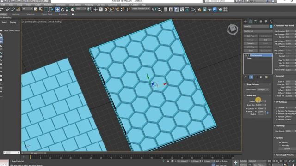This screenshot has height=166, width=296.
Task: Click the object color swatch
Action: pyautogui.click(x=271, y=26)
